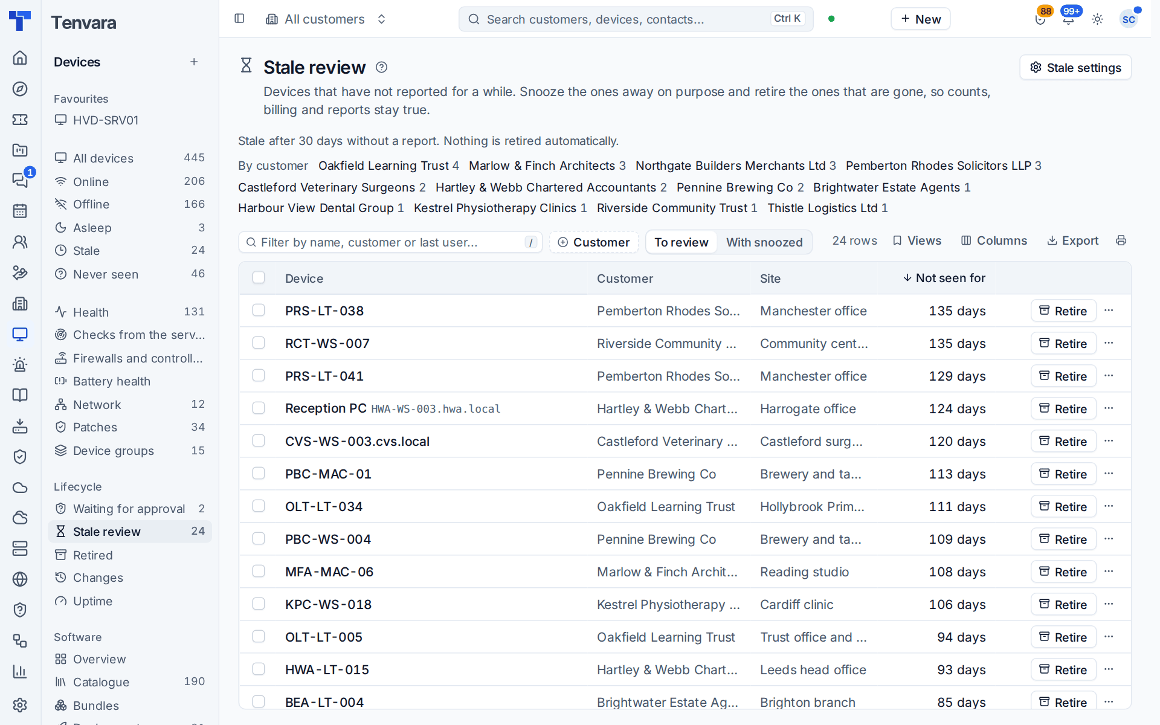The height and width of the screenshot is (725, 1160).
Task: Focus the filter by name field
Action: 390,242
